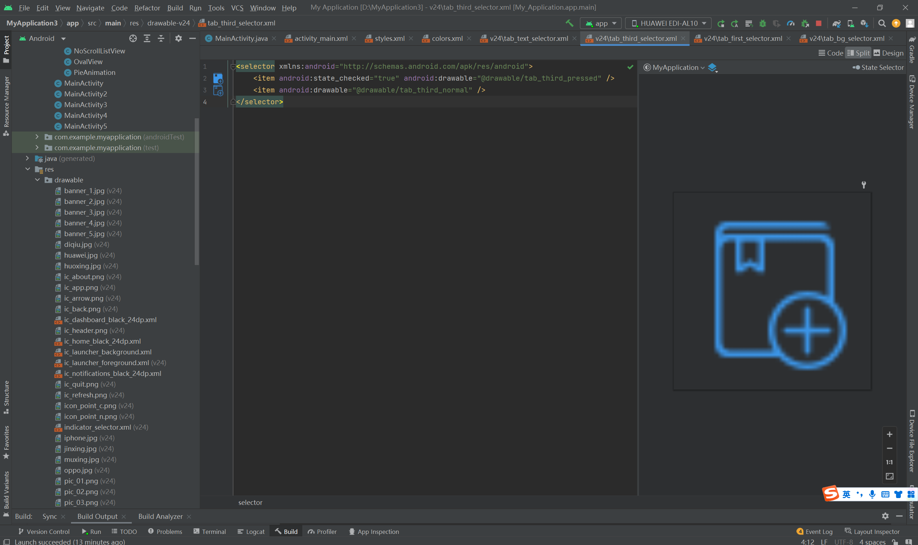The image size is (918, 545).
Task: Expand the java (generated) folder
Action: (28, 158)
